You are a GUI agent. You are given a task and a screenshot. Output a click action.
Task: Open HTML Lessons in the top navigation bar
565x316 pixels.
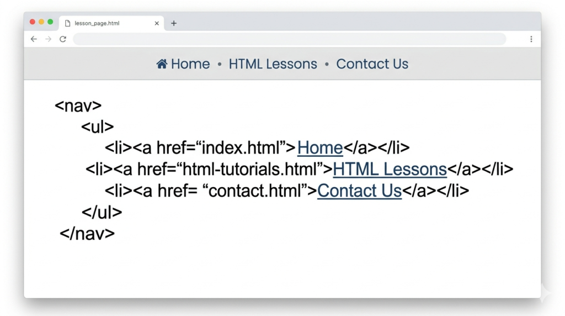273,64
